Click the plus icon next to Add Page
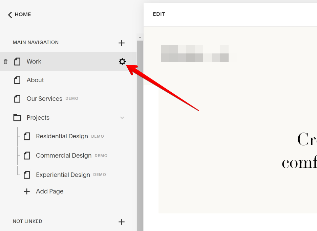The height and width of the screenshot is (231, 317). click(x=27, y=191)
